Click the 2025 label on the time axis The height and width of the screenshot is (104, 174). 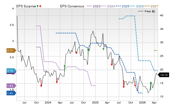click(95, 102)
